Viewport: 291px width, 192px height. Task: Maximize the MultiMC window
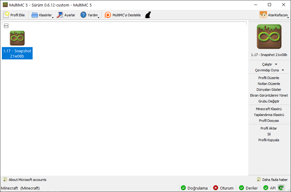[269, 5]
